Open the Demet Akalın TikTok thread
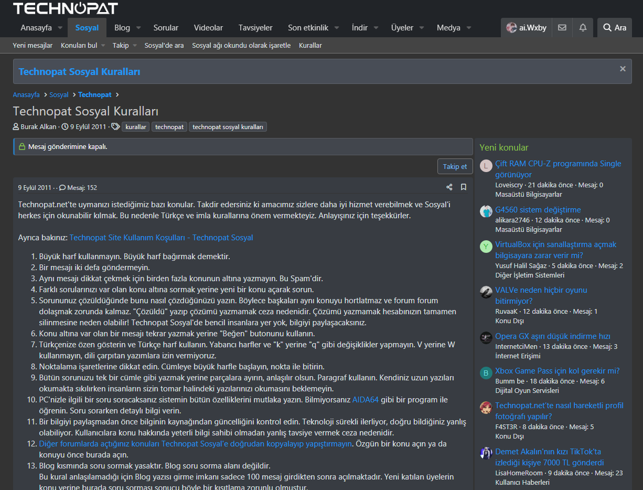 [x=550, y=457]
